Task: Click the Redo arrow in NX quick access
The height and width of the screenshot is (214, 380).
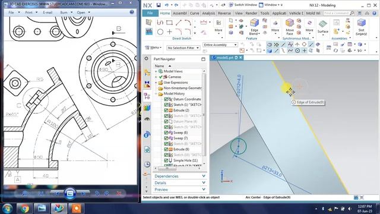Action: [x=176, y=5]
